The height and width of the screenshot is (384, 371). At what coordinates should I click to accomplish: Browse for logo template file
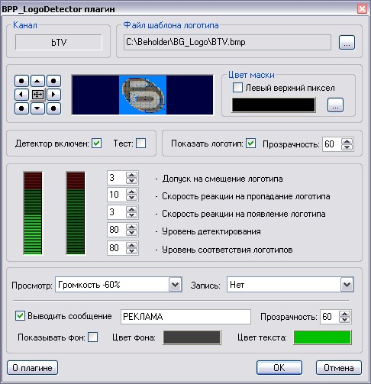coord(347,43)
